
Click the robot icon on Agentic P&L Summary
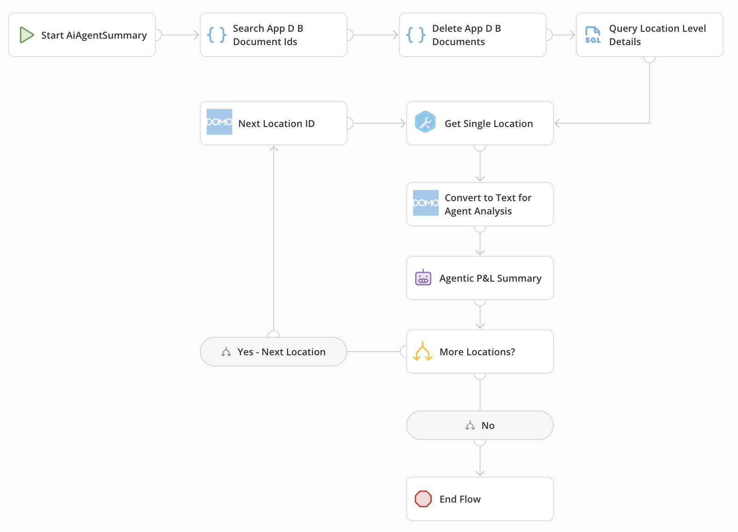[423, 278]
